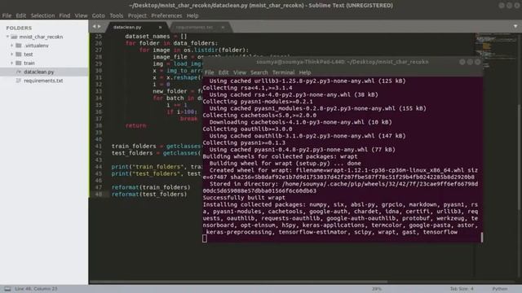The width and height of the screenshot is (522, 293).
Task: Expand the test folder
Action: coord(12,55)
